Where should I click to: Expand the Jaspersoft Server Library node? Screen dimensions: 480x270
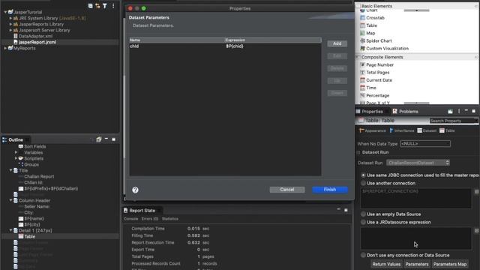tap(10, 30)
